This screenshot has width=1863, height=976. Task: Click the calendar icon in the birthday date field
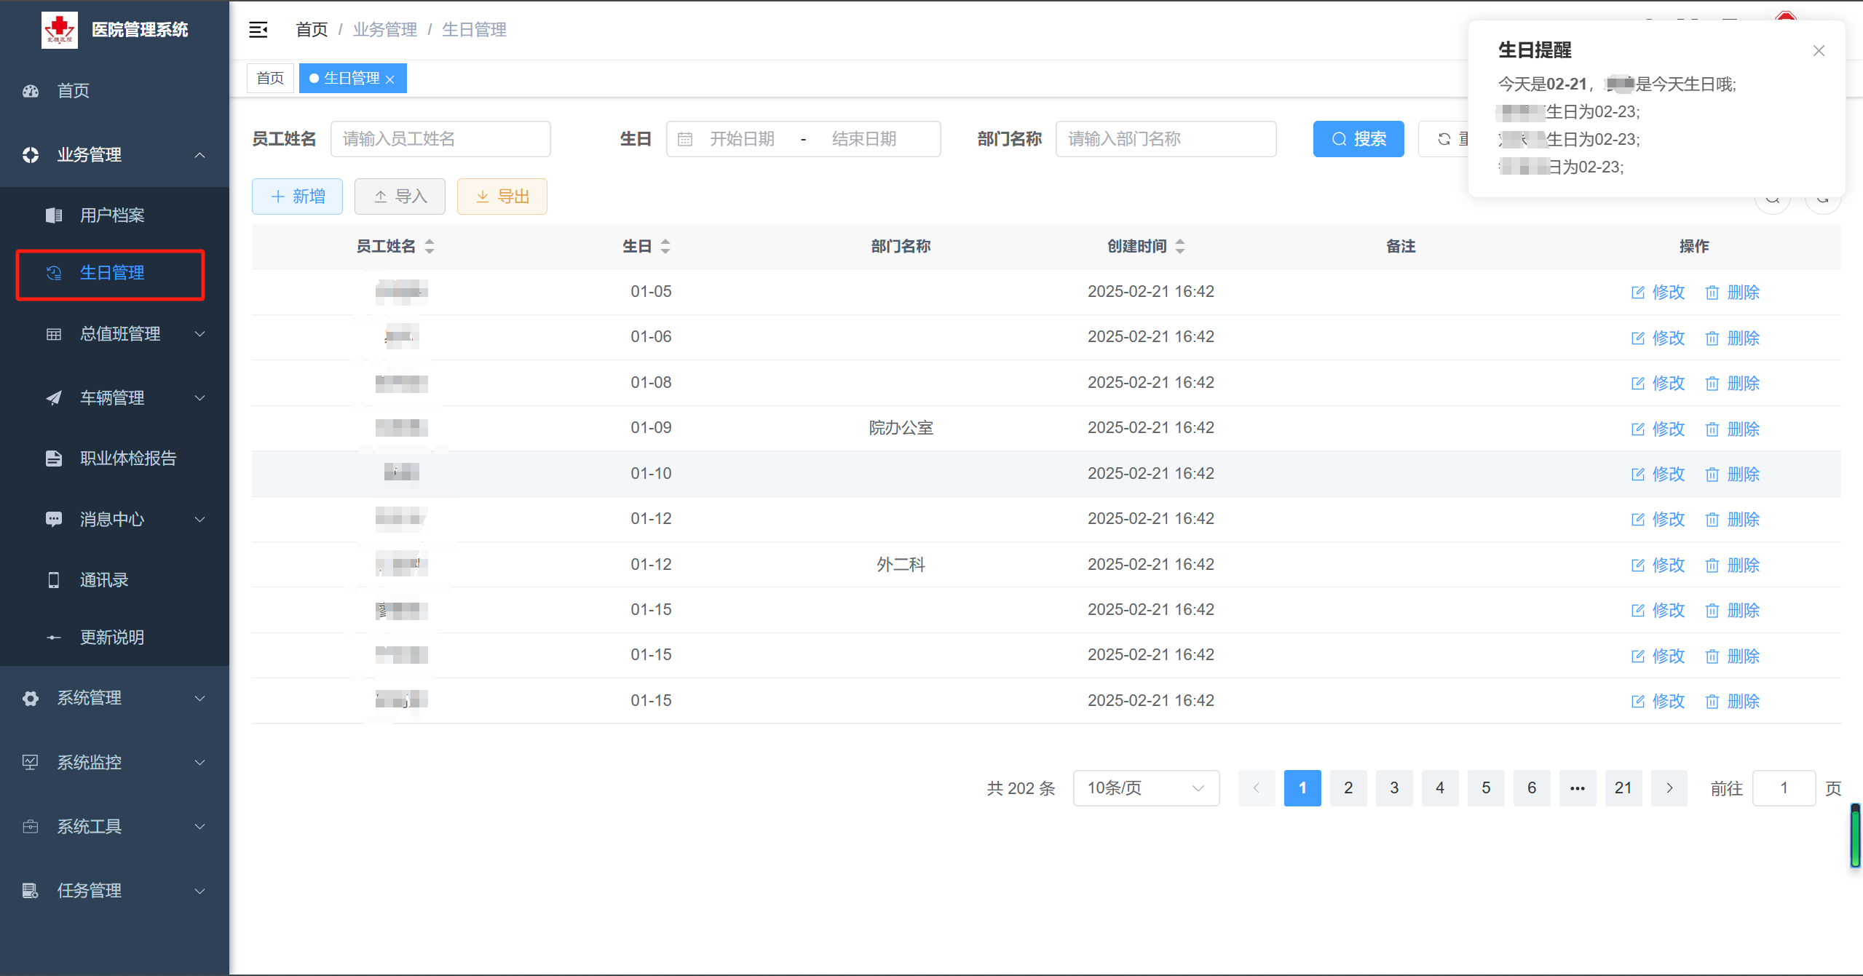684,139
